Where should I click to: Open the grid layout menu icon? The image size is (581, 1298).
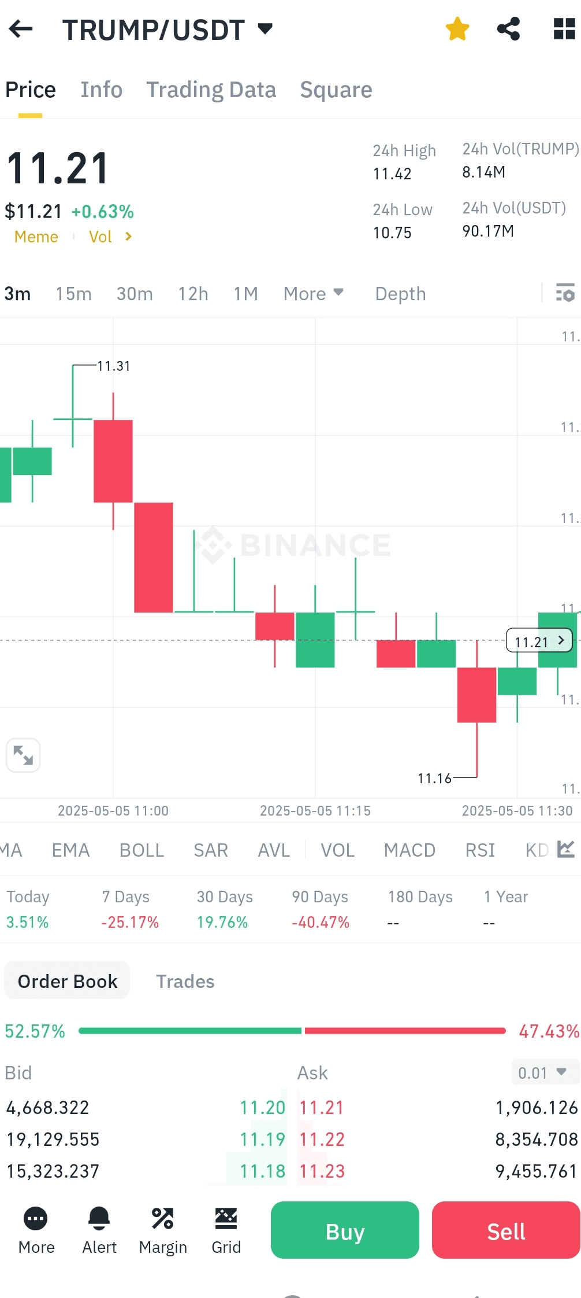point(564,29)
